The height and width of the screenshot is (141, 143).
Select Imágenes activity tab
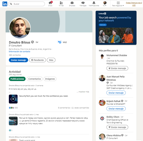(x=50, y=79)
